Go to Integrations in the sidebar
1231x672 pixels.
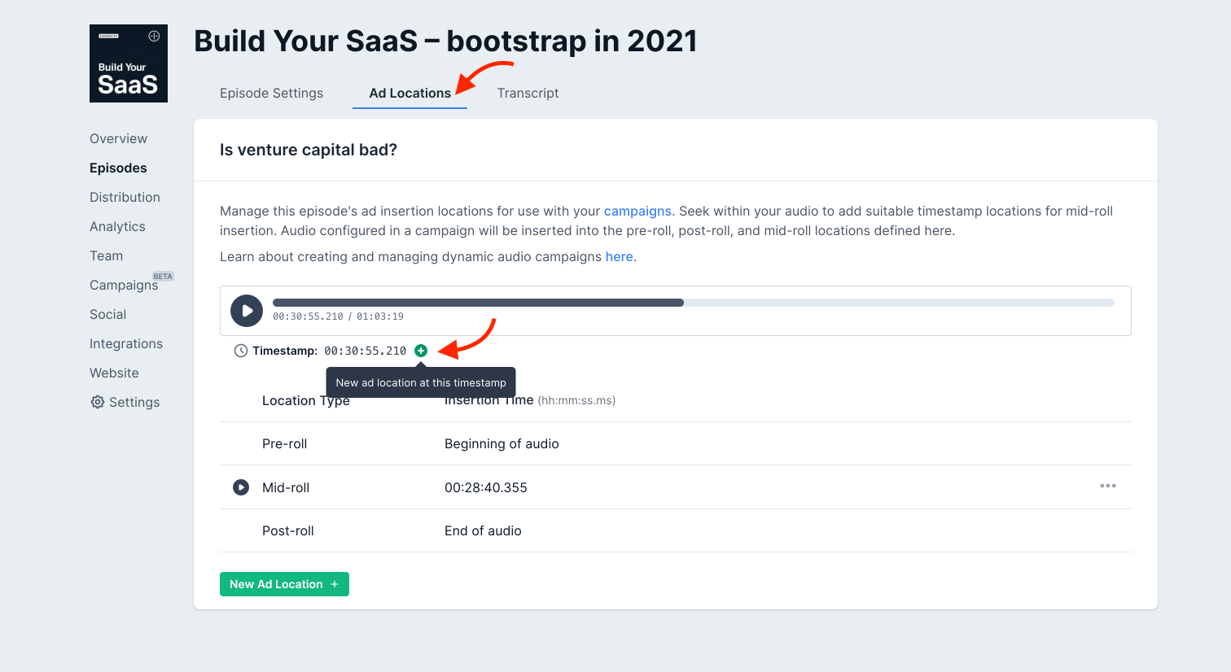[126, 343]
